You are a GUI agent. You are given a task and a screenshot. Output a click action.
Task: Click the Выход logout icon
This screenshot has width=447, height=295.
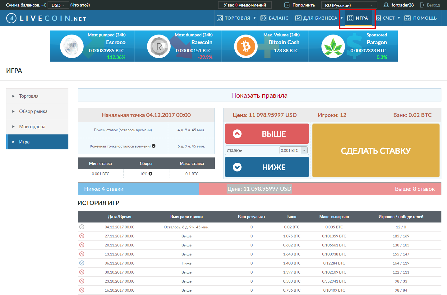click(x=422, y=5)
